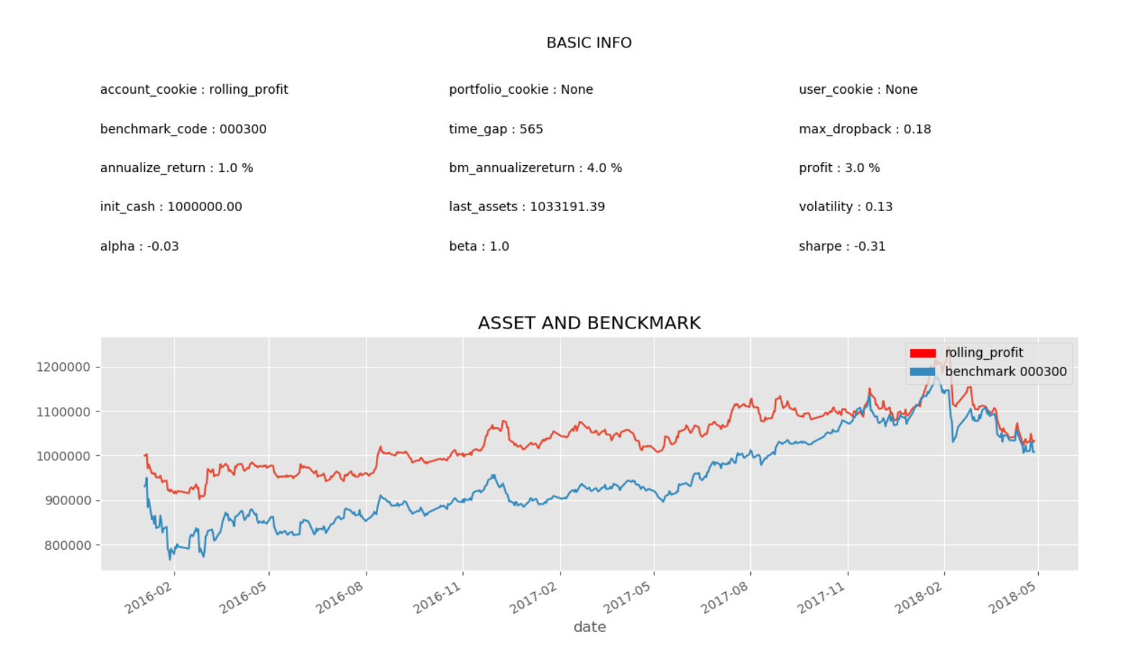Click the 2016-05 x-axis date label

coord(243,598)
